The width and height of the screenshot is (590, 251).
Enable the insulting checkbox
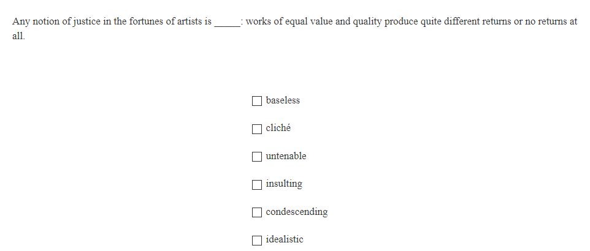click(257, 184)
